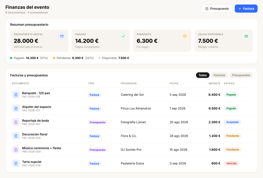Click document icon for Alquiler del espacio

click(x=16, y=108)
